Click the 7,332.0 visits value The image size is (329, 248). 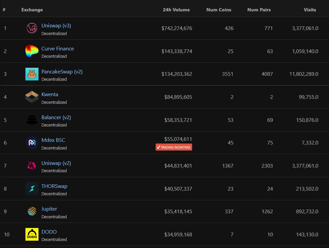310,143
